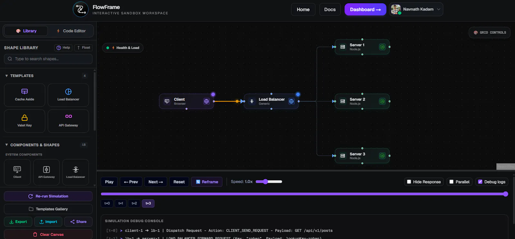
Task: Play the simulation
Action: (x=109, y=182)
